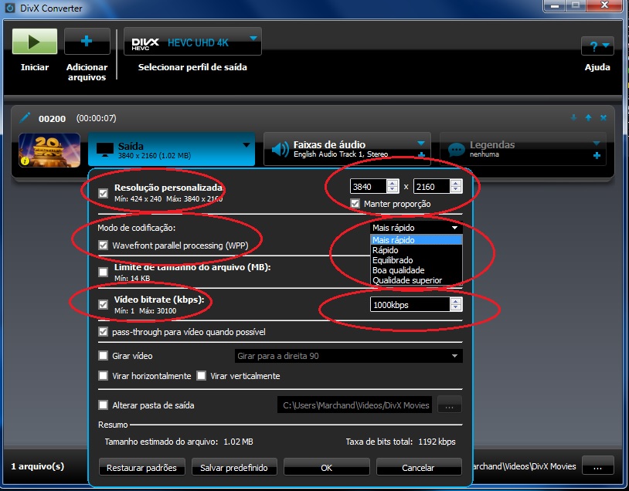Select Boa qualidade encoding mode
Viewport: 629px width, 491px height.
(416, 270)
